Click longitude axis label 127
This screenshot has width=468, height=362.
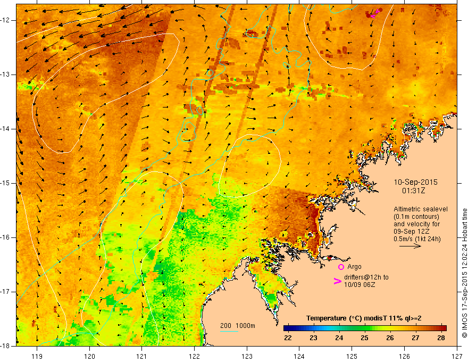click(x=457, y=356)
